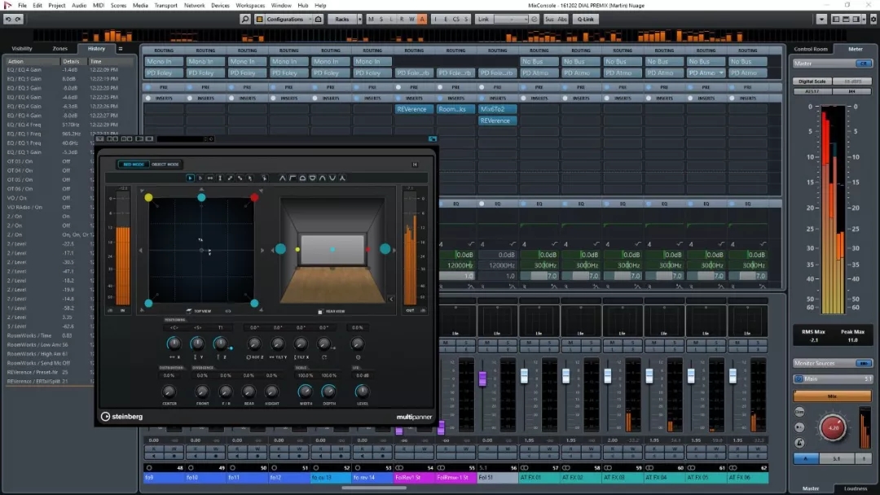Click the Fol 51 channel fader handle
Screen dimensions: 880x495
point(482,378)
